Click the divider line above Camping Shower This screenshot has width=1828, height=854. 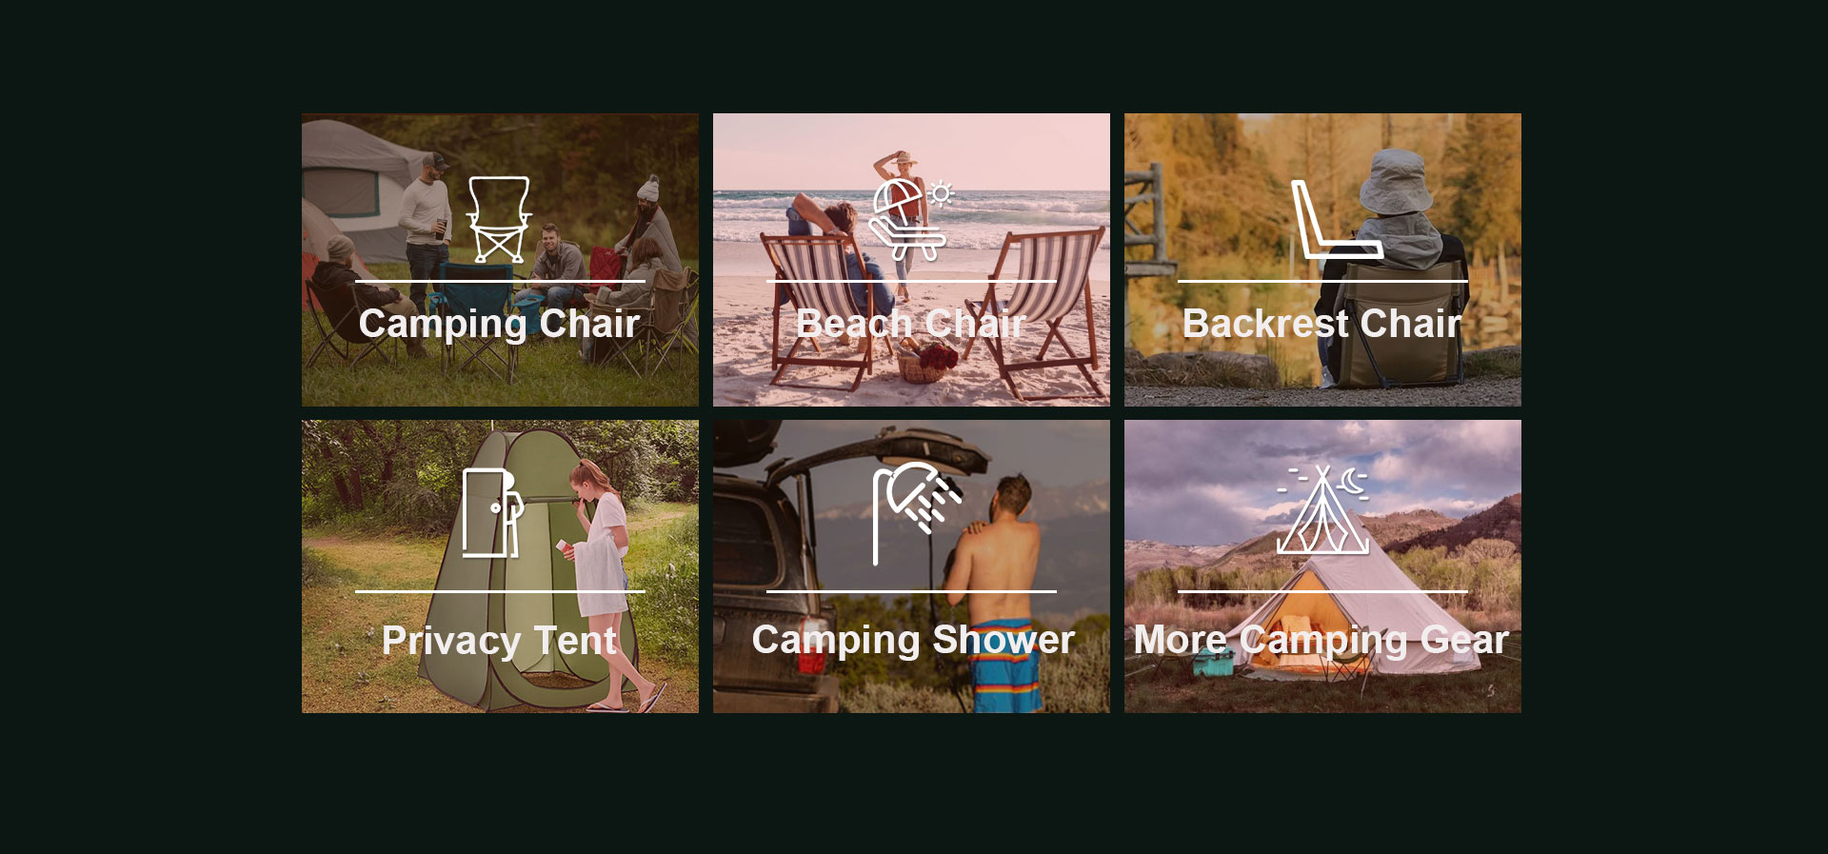click(911, 591)
